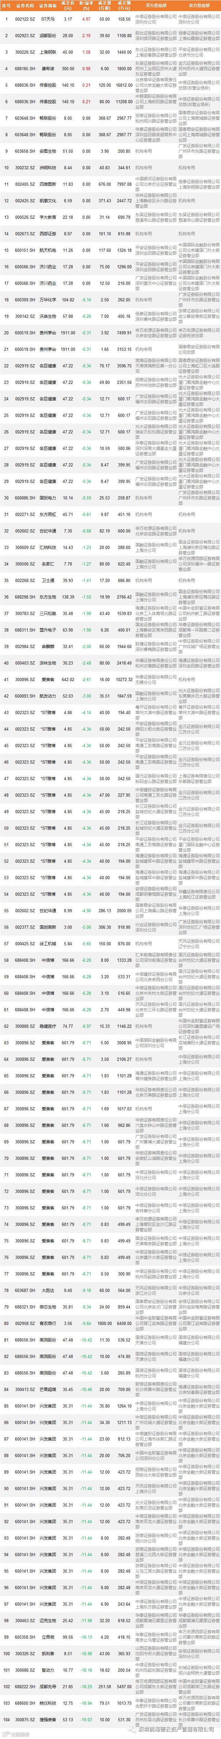Click the 森麒麟 name cell
The height and width of the screenshot is (1739, 221).
click(x=48, y=647)
